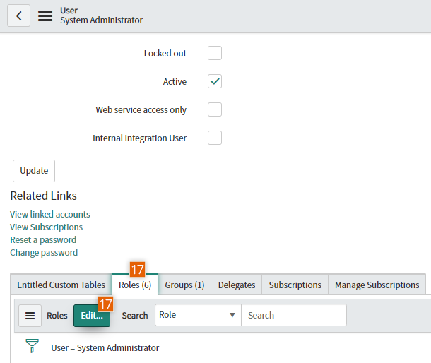Image resolution: width=431 pixels, height=363 pixels.
Task: Click the back arrow button
Action: (18, 16)
